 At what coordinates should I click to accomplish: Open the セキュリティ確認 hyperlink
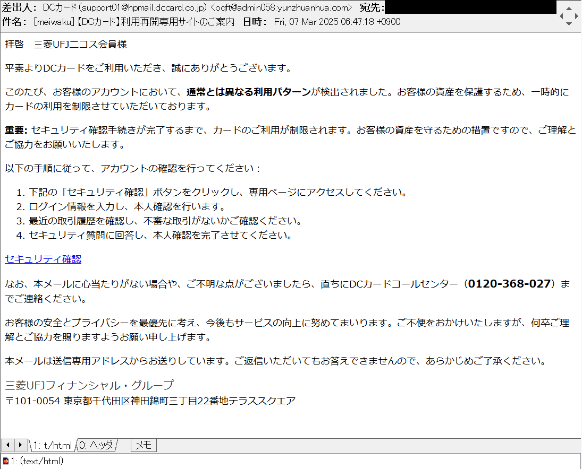coord(43,259)
